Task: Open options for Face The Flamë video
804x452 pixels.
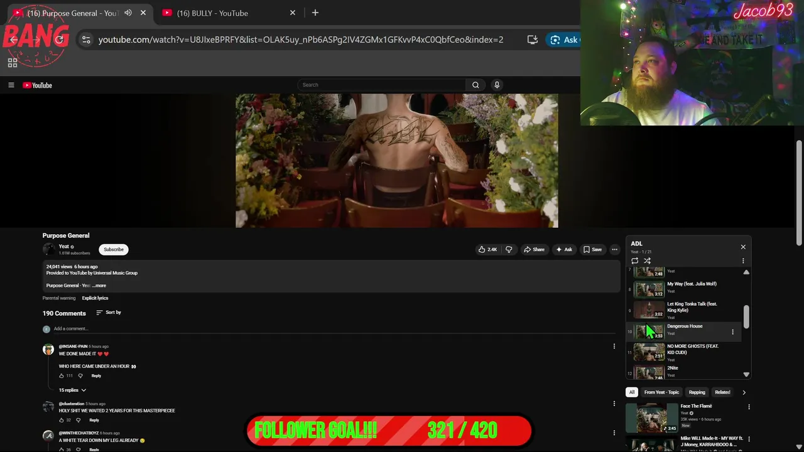Action: (749, 407)
